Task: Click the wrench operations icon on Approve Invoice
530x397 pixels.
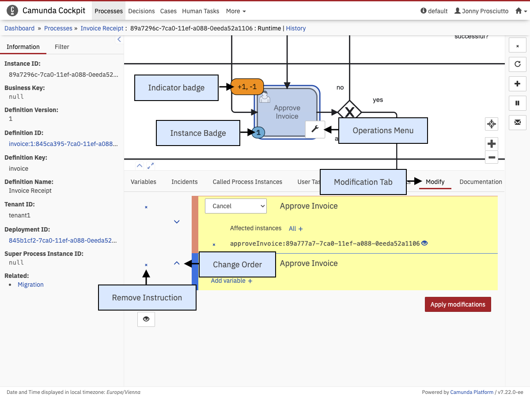Action: [315, 129]
